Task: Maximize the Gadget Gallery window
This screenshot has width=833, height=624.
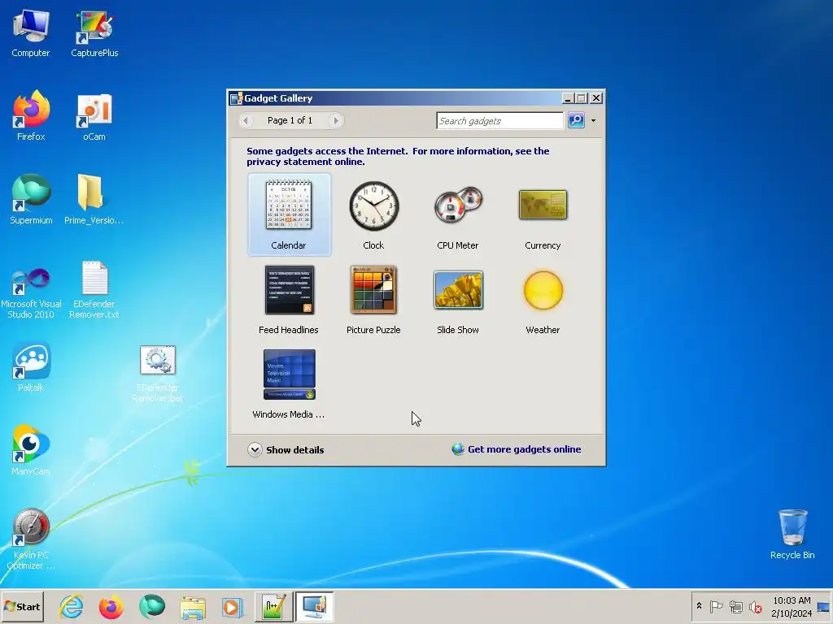Action: [581, 98]
